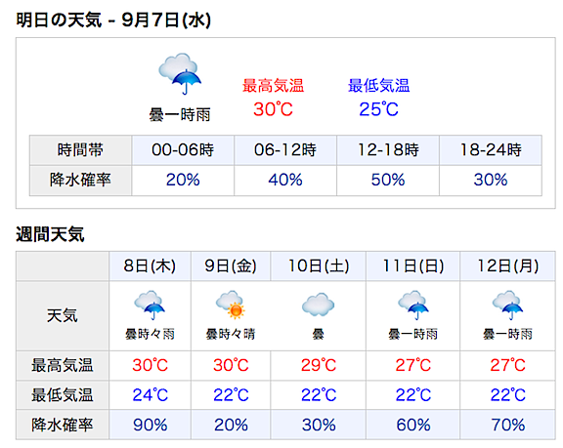
Task: Click the 明日の天気 heading
Action: pyautogui.click(x=59, y=20)
